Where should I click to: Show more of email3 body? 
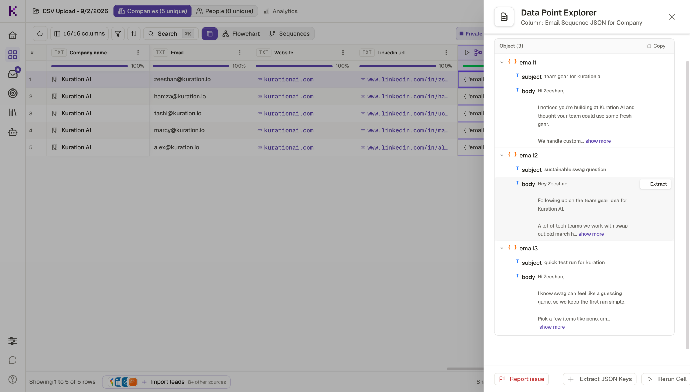(x=552, y=327)
